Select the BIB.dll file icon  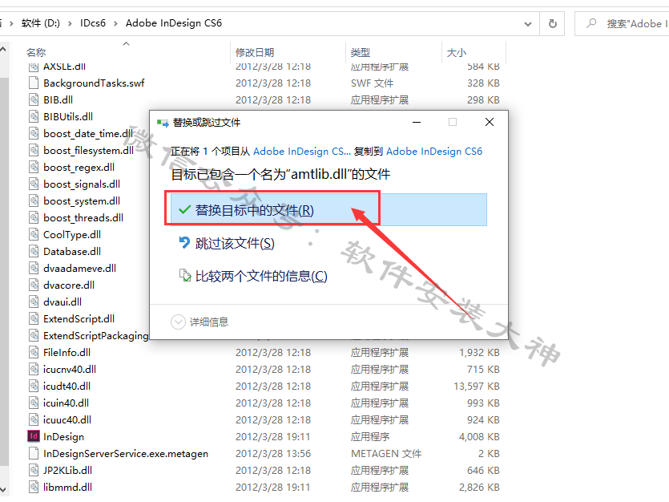pyautogui.click(x=34, y=99)
